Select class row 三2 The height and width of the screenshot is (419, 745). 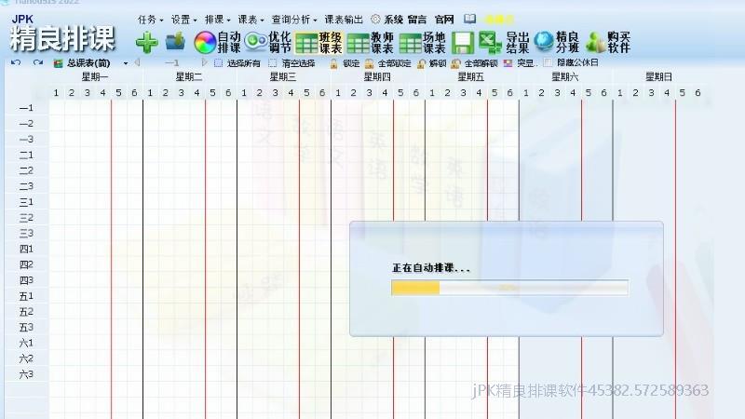click(26, 218)
